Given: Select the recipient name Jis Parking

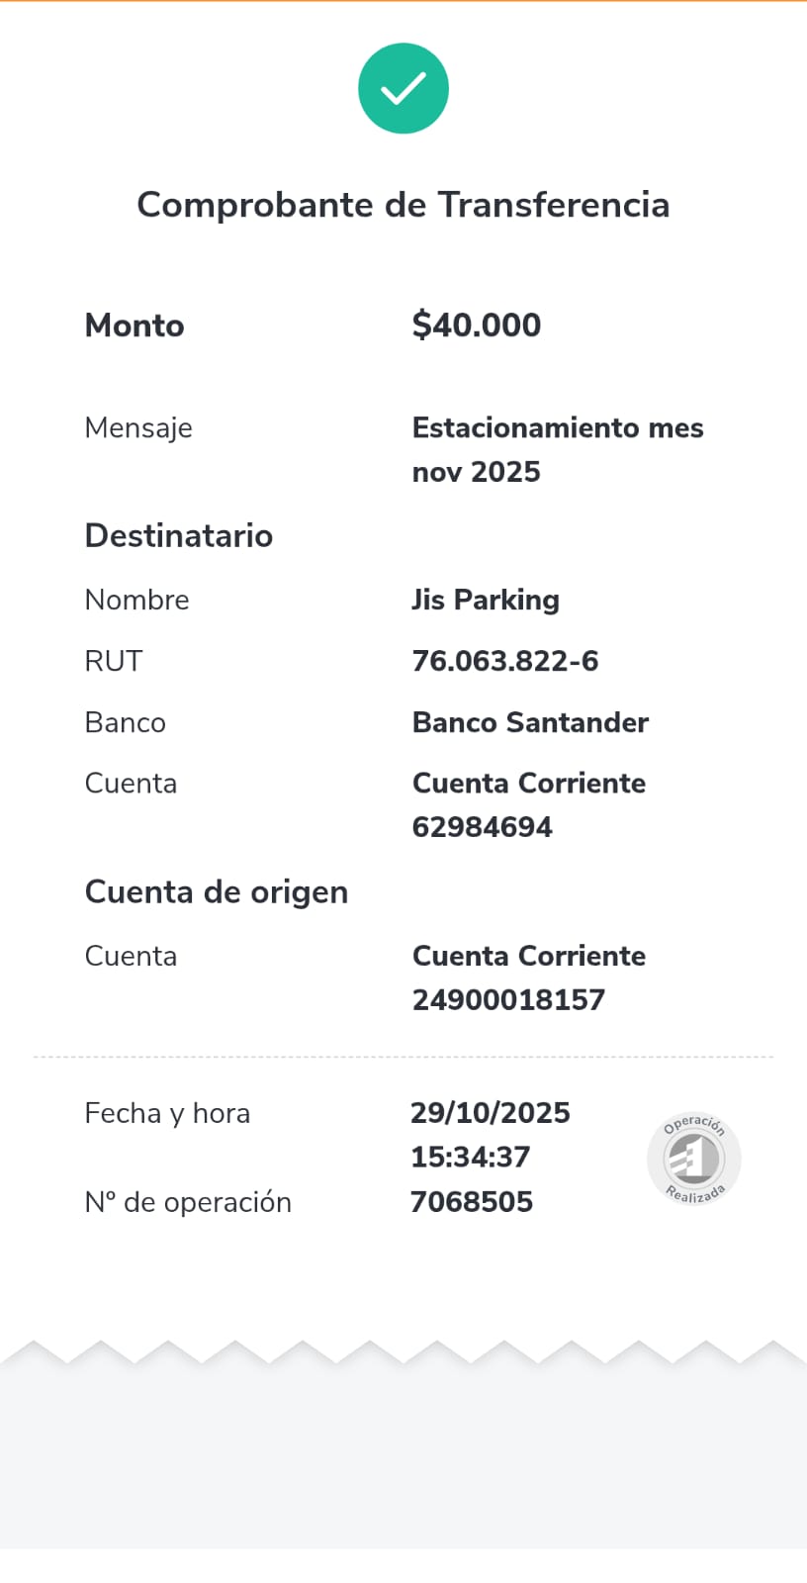Looking at the screenshot, I should [486, 600].
